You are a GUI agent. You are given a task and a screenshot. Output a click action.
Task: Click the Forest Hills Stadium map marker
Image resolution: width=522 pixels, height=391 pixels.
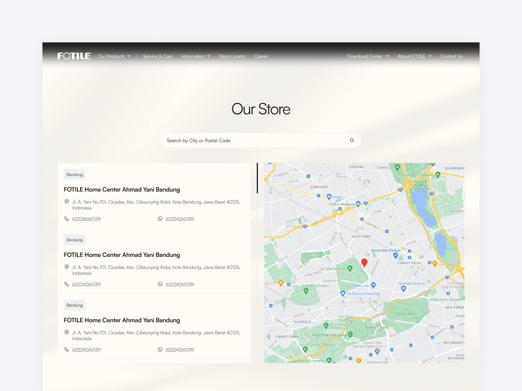click(x=395, y=255)
